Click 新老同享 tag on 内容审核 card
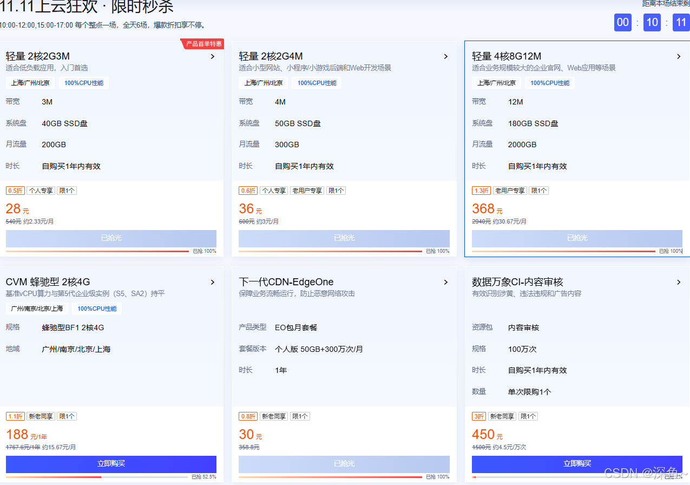Screen dimensions: 690x485 tap(502, 416)
